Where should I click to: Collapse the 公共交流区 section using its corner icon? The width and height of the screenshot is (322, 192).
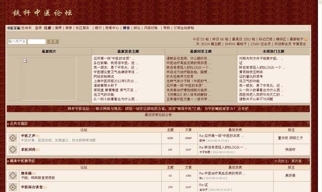(x=308, y=122)
